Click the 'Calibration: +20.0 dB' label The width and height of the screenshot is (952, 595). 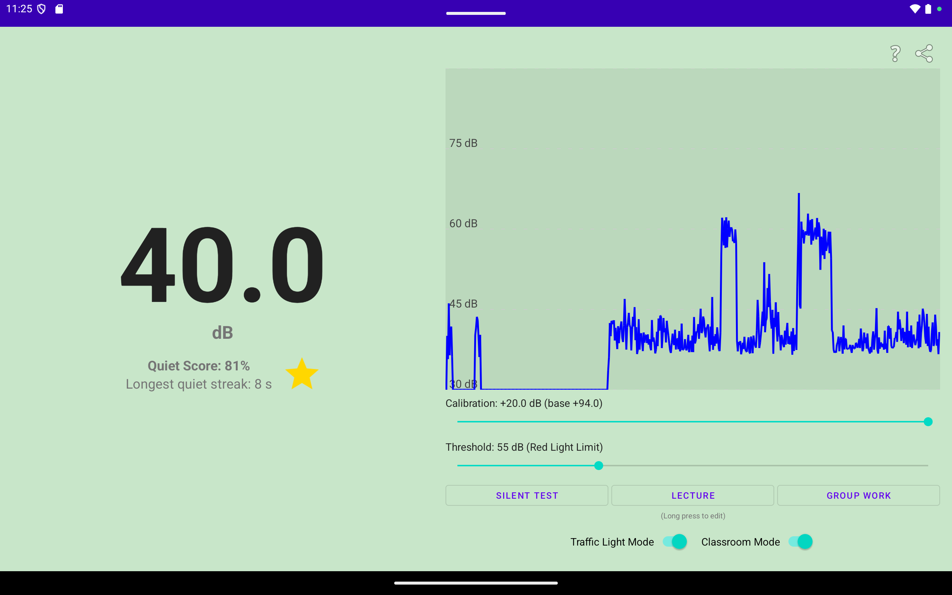[x=524, y=403]
